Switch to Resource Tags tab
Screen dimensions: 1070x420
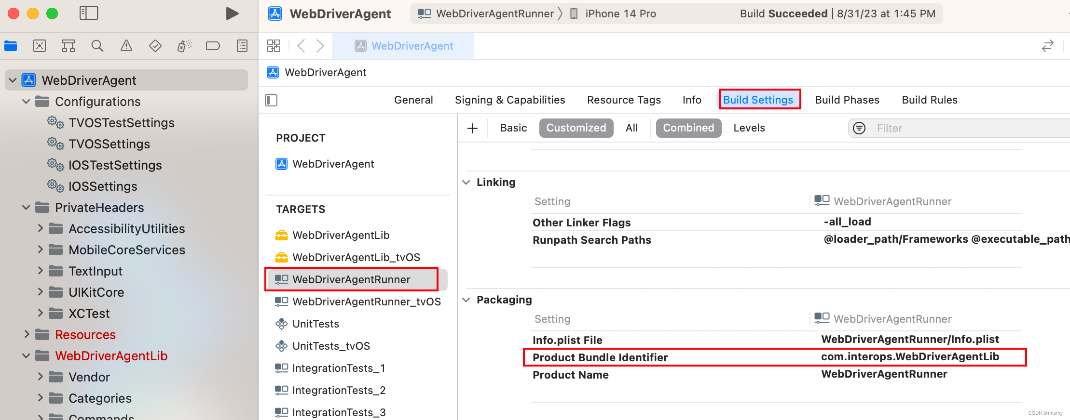(624, 100)
